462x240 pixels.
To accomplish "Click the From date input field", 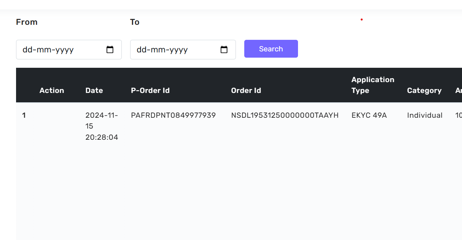I will 59,50.
